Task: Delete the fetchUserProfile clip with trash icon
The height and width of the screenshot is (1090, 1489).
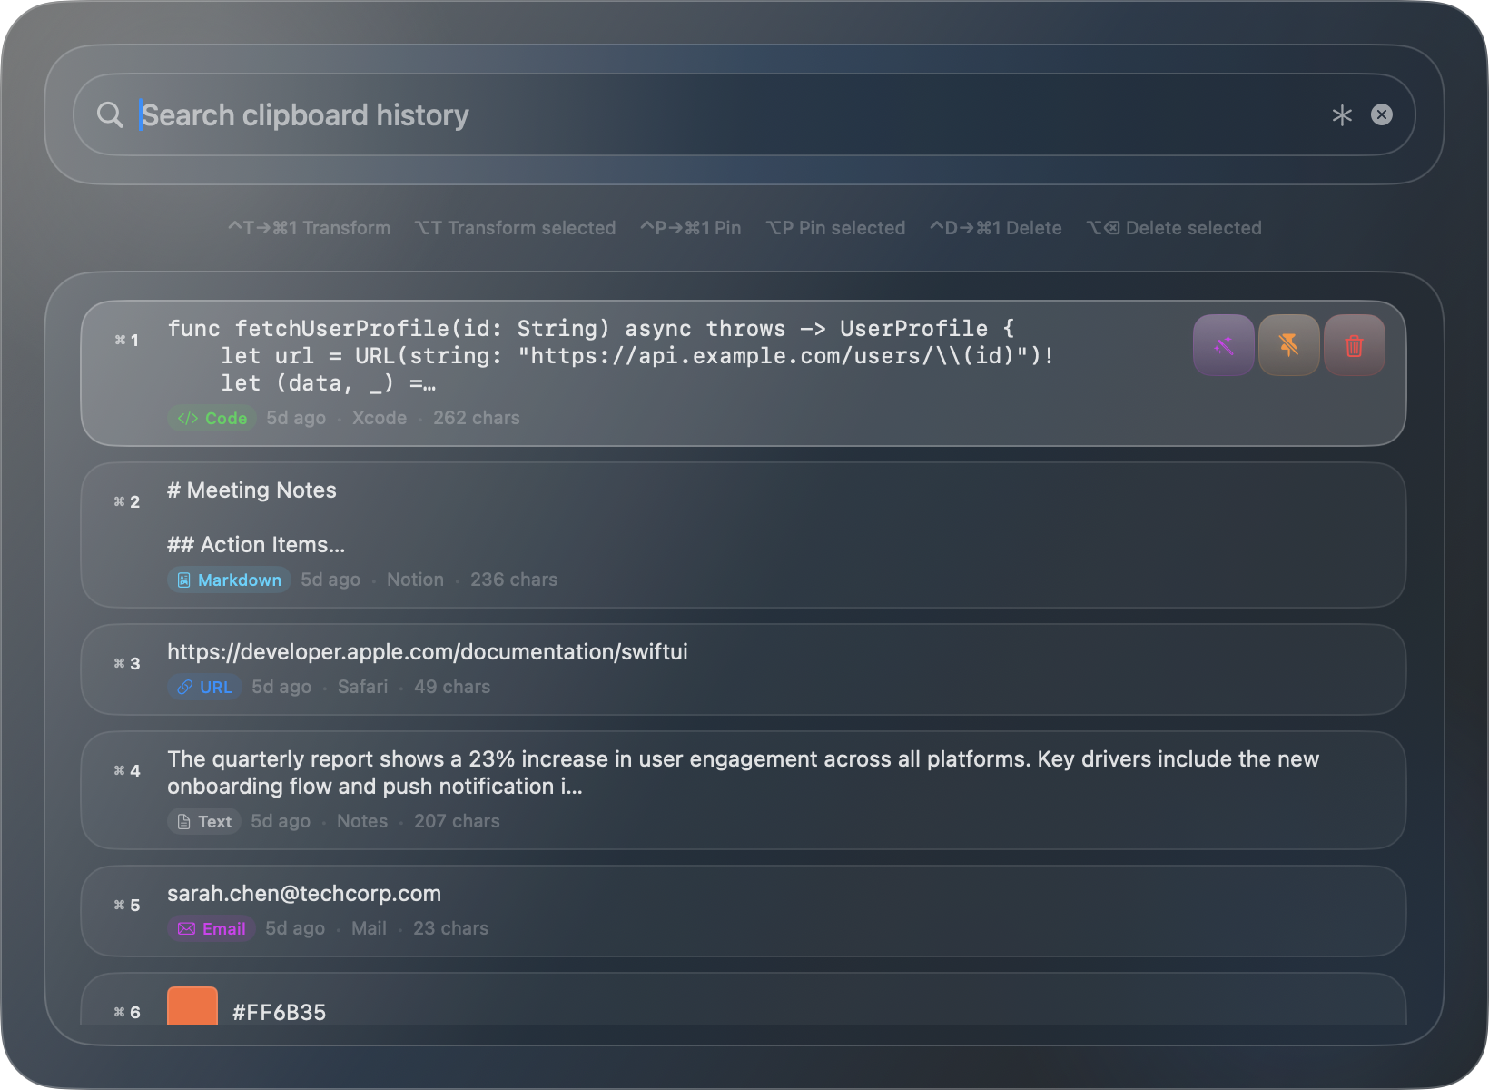Action: pos(1355,345)
